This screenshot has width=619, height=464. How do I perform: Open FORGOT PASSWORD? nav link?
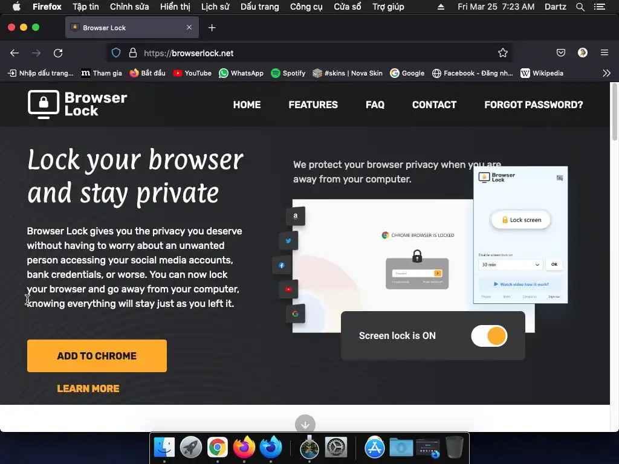(534, 105)
